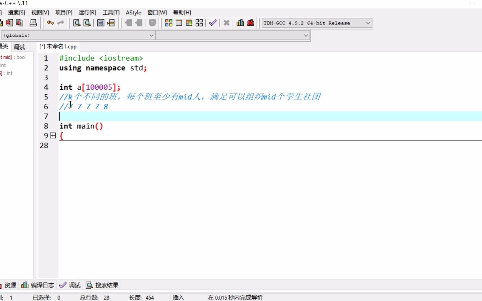Click the greyed Back navigation icon
This screenshot has height=301, width=482.
coord(128,23)
